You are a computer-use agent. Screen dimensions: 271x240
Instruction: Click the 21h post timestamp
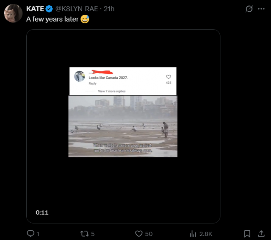coord(109,9)
